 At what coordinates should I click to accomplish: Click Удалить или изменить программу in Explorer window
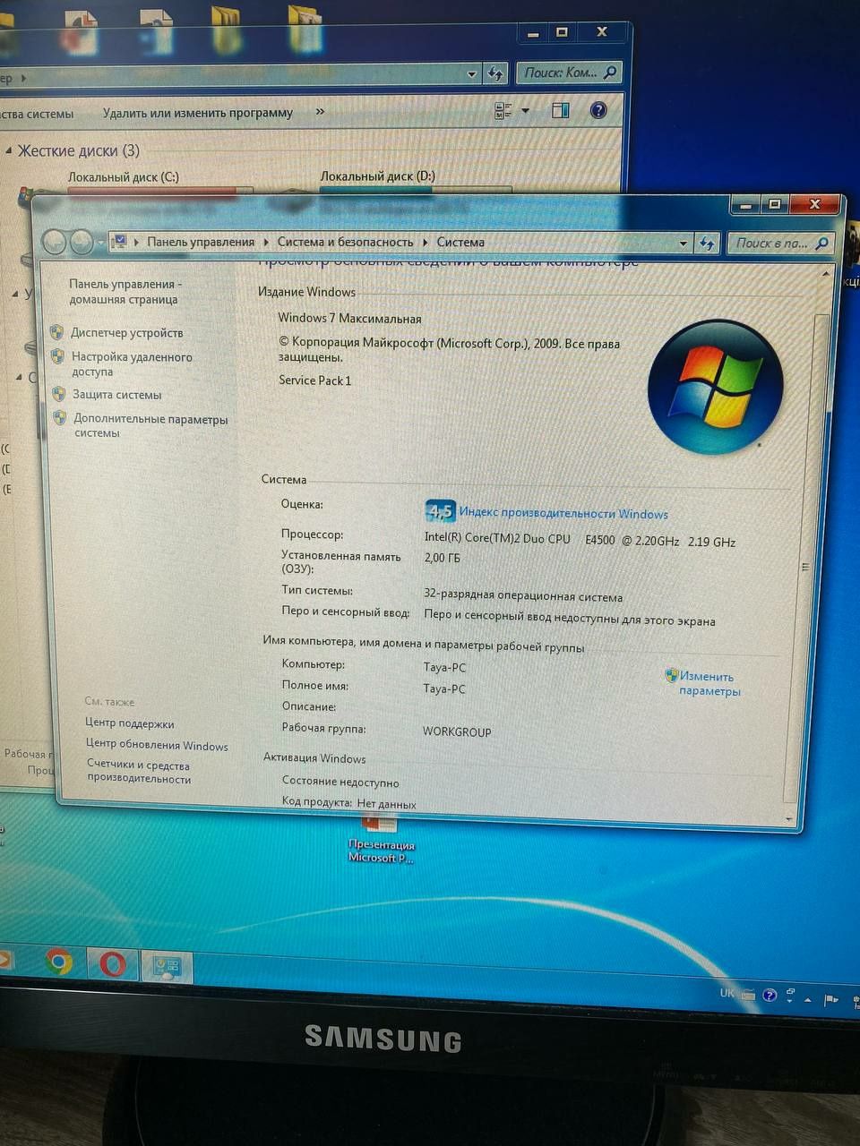[198, 113]
